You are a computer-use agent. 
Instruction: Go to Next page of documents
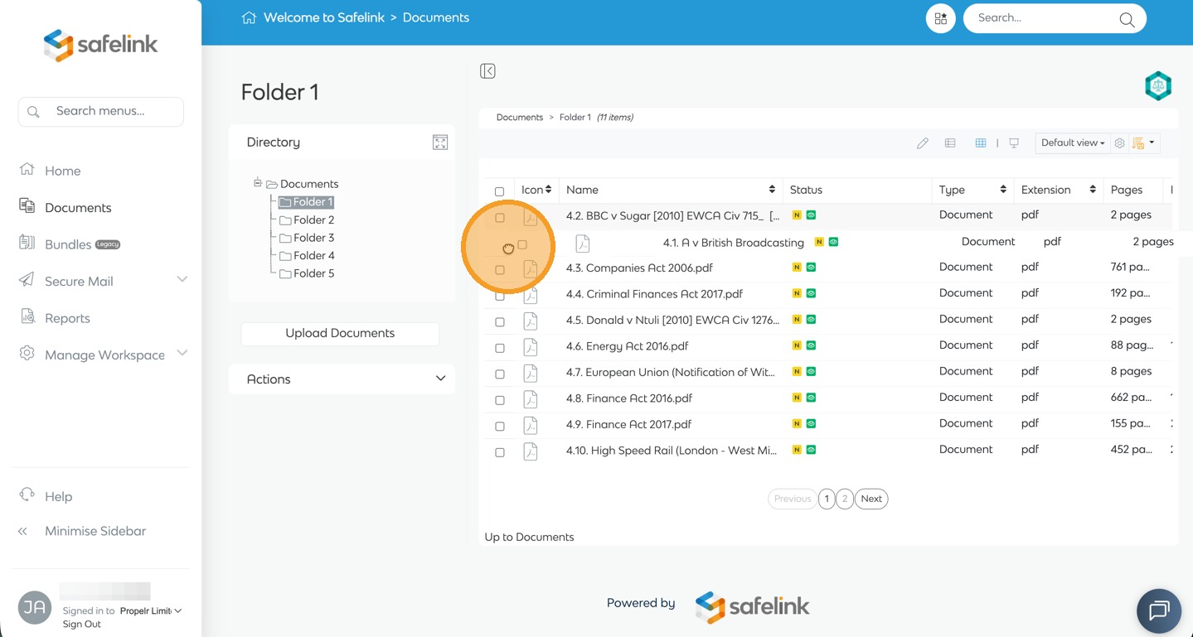[x=871, y=499]
